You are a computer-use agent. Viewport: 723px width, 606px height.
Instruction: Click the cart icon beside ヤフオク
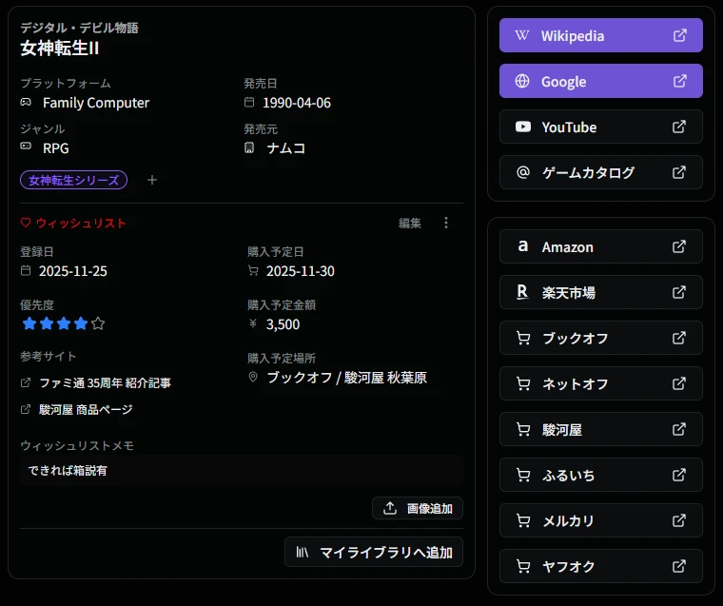coord(523,566)
